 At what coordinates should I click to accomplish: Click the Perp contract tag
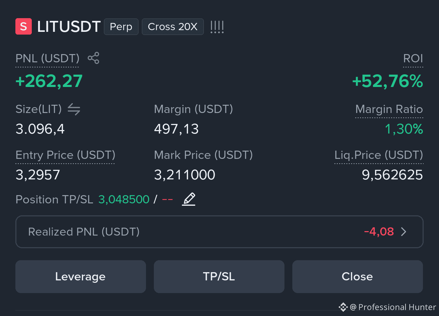pos(121,27)
